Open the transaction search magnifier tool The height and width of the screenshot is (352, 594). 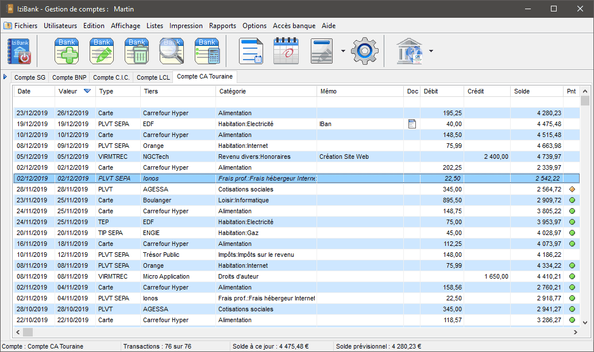[171, 51]
